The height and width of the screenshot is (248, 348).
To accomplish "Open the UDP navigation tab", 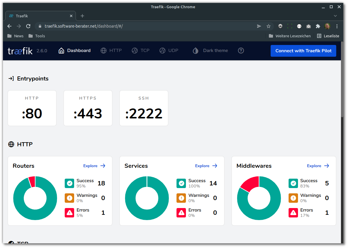I will pos(169,51).
